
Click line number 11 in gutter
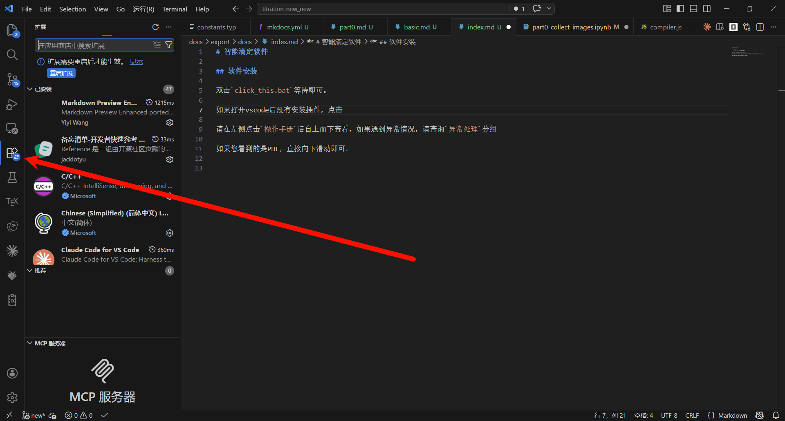point(199,149)
